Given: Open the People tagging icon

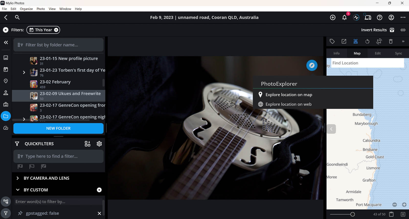Looking at the screenshot, I should point(355,41).
